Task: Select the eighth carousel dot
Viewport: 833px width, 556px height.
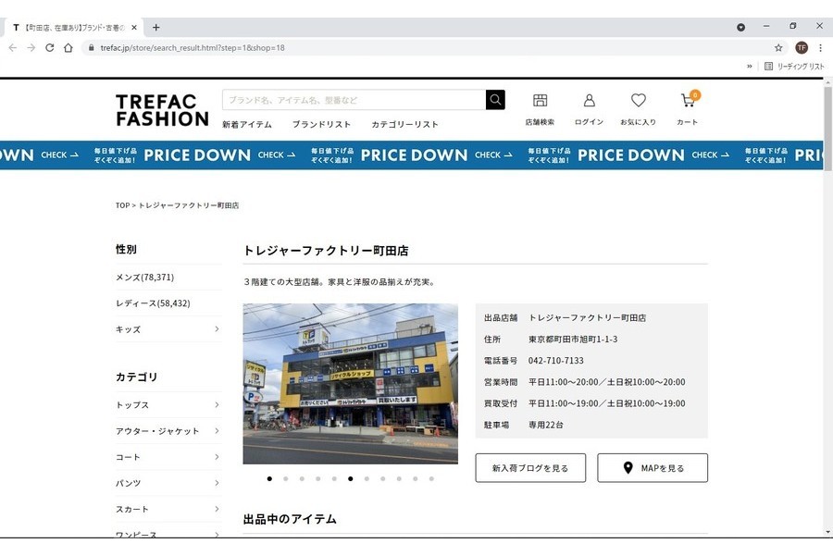Action: point(383,478)
